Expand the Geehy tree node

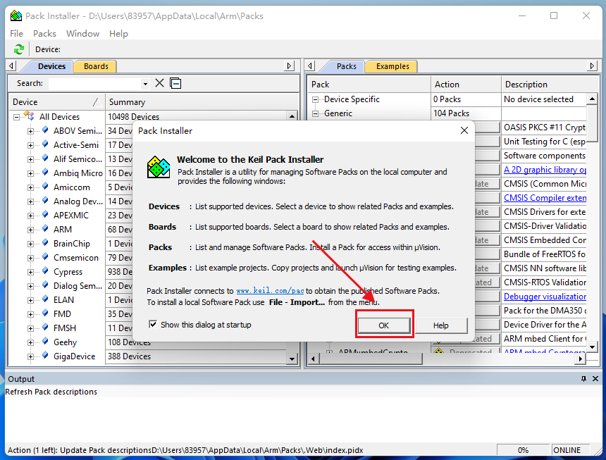tap(30, 342)
